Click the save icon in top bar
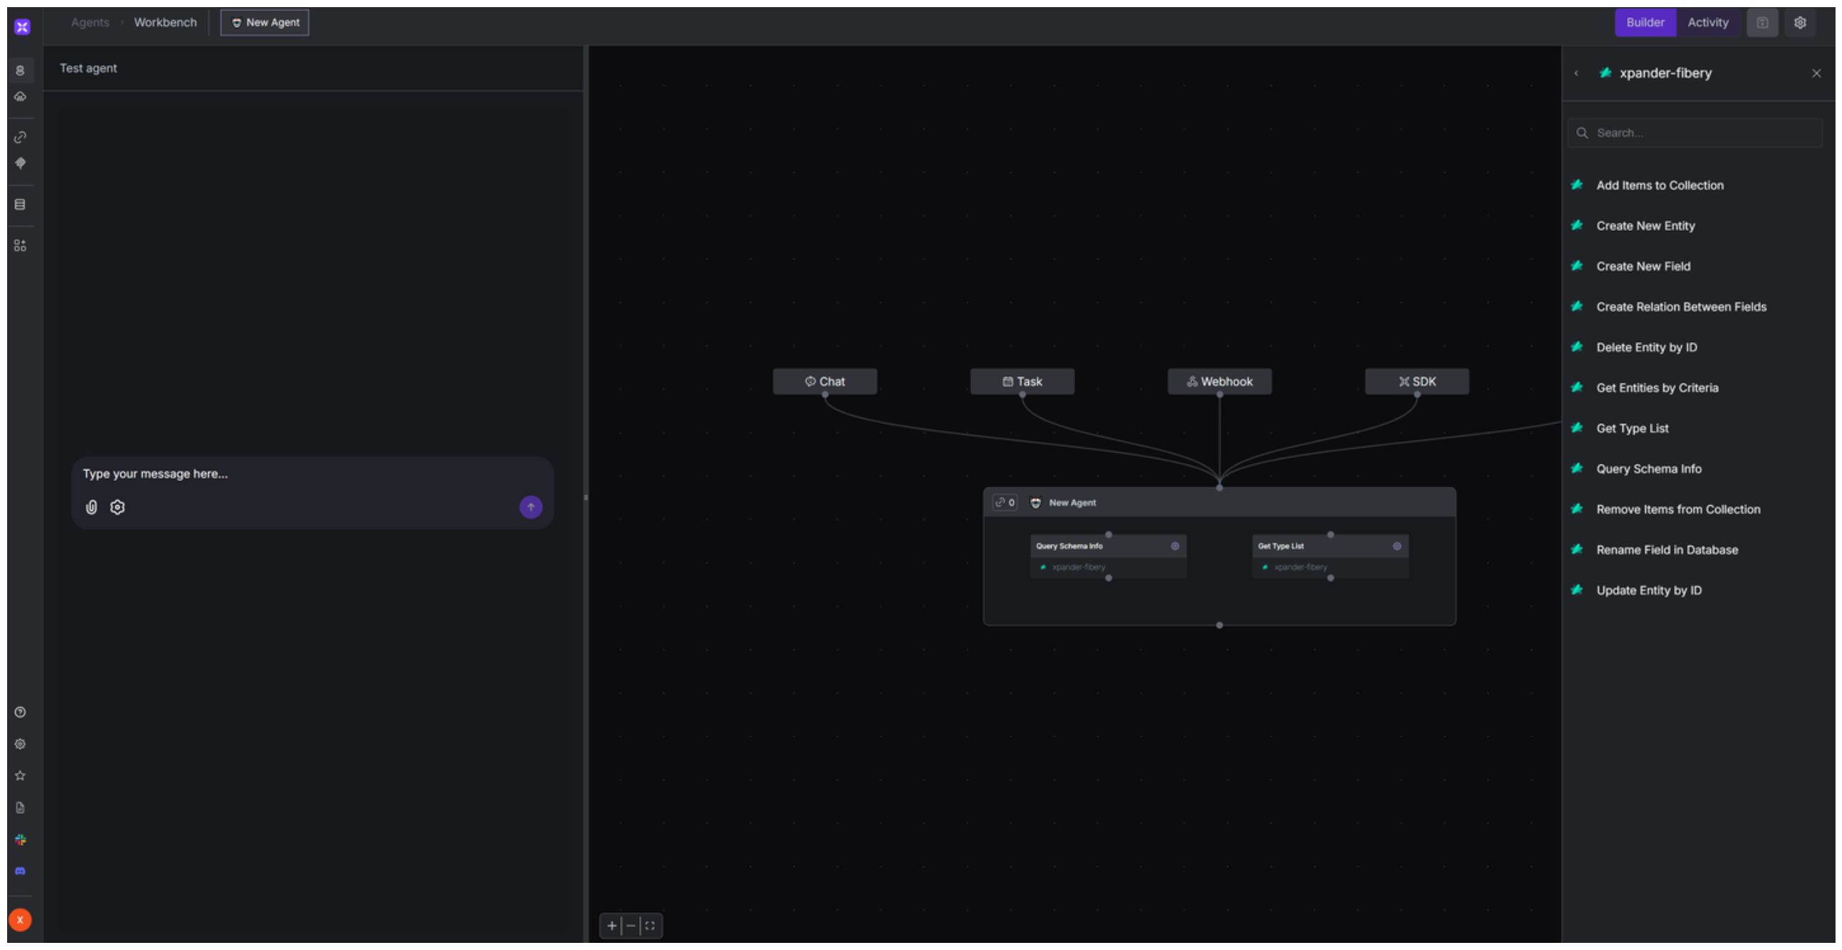 tap(1762, 23)
